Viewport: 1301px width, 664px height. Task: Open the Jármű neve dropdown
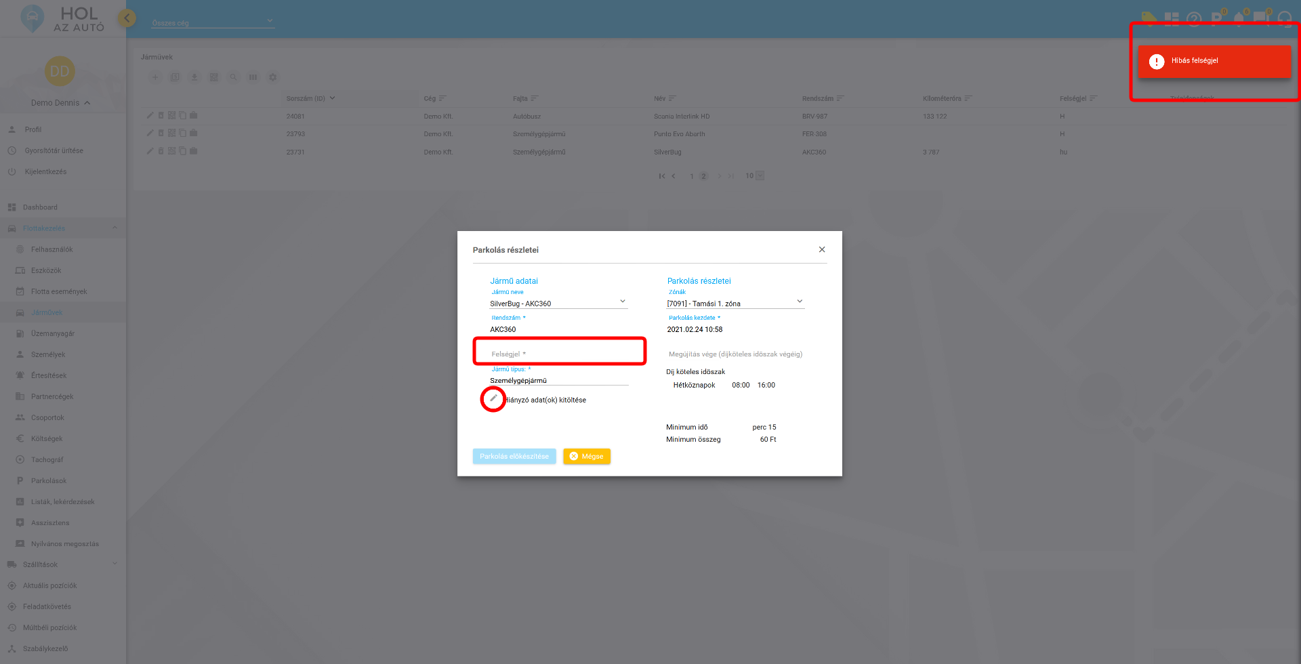click(622, 302)
